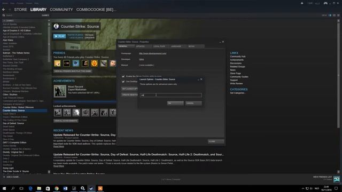Open the UPDATES tab in Properties
The height and width of the screenshot is (192, 342).
click(143, 46)
